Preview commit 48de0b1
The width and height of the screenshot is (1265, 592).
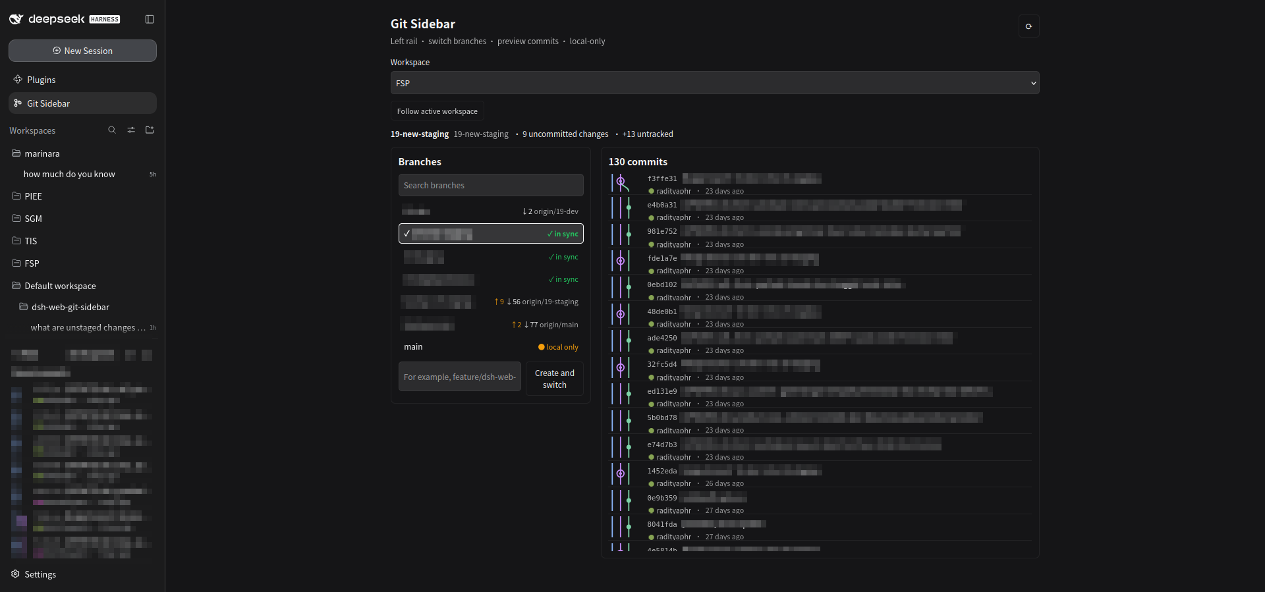820,317
